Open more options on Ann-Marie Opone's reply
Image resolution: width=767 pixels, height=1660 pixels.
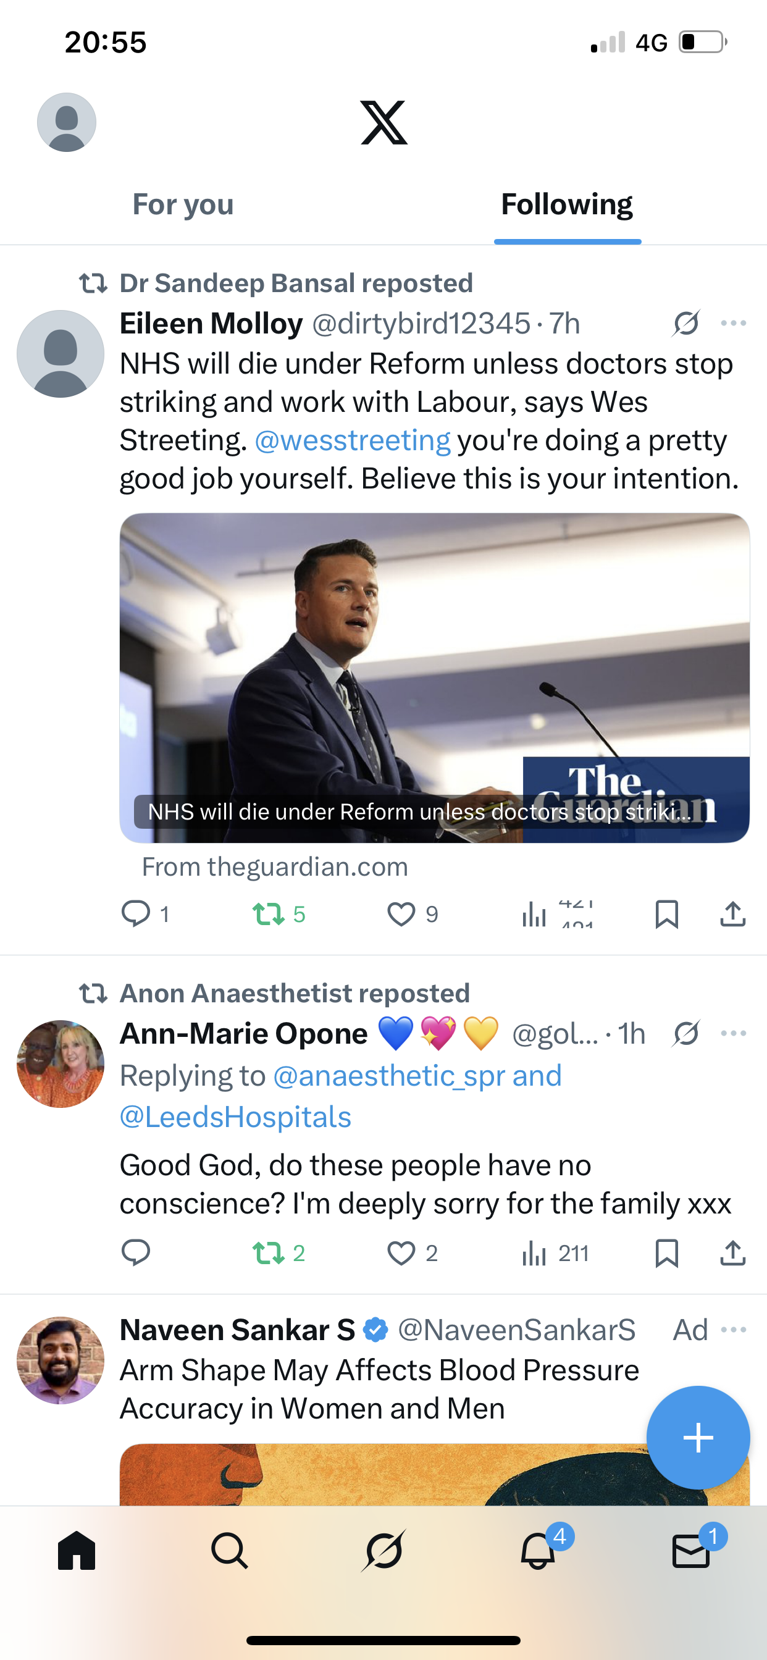(734, 1034)
